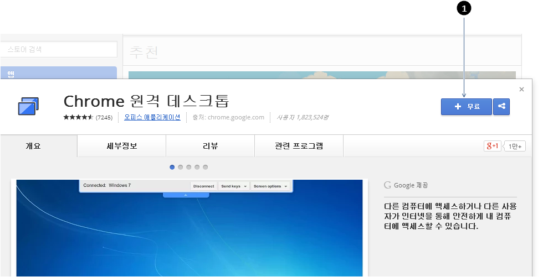Click the Google G logo
Image resolution: width=543 pixels, height=277 pixels.
[387, 185]
